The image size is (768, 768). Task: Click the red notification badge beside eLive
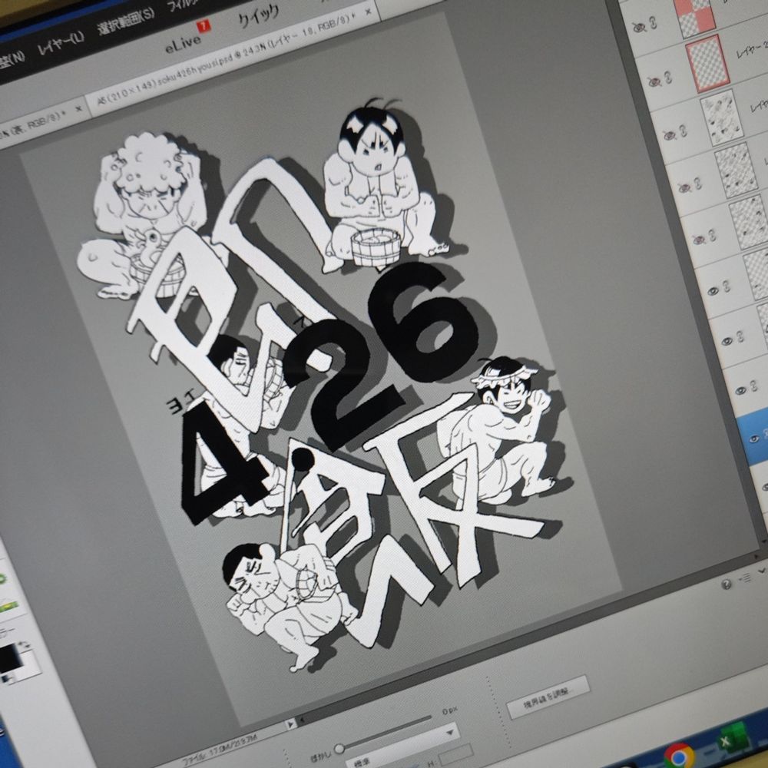coord(203,25)
